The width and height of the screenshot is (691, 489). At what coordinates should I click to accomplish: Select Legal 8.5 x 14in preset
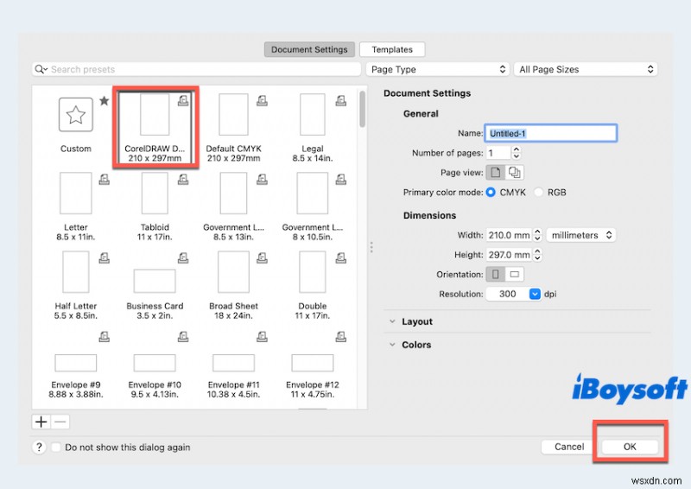point(313,127)
